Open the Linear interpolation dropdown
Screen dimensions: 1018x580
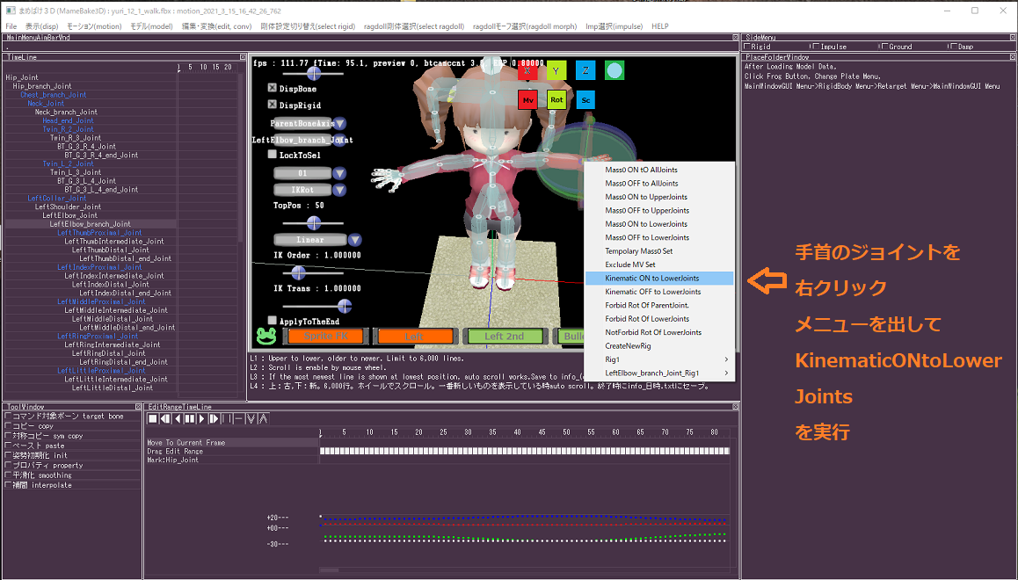[355, 240]
